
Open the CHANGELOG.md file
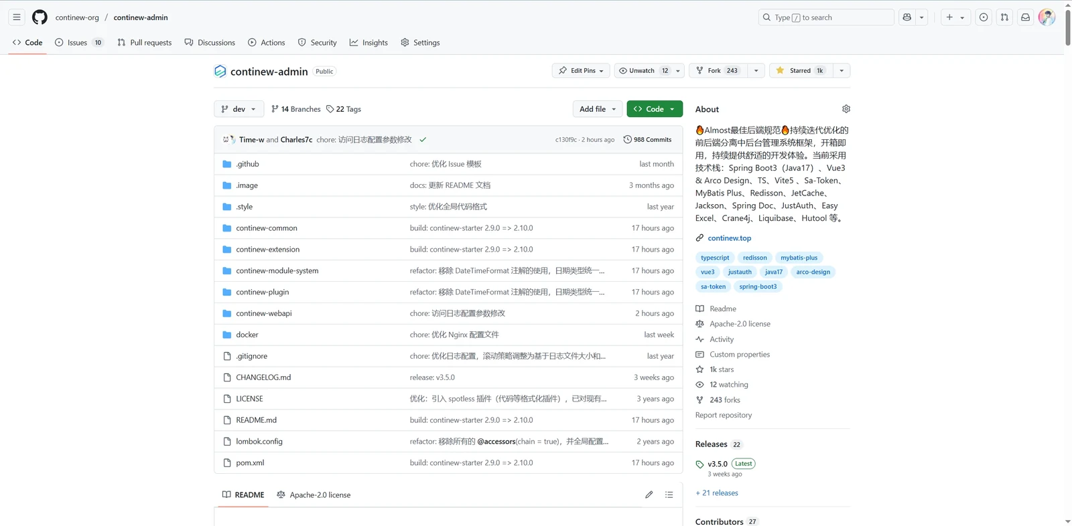[263, 377]
